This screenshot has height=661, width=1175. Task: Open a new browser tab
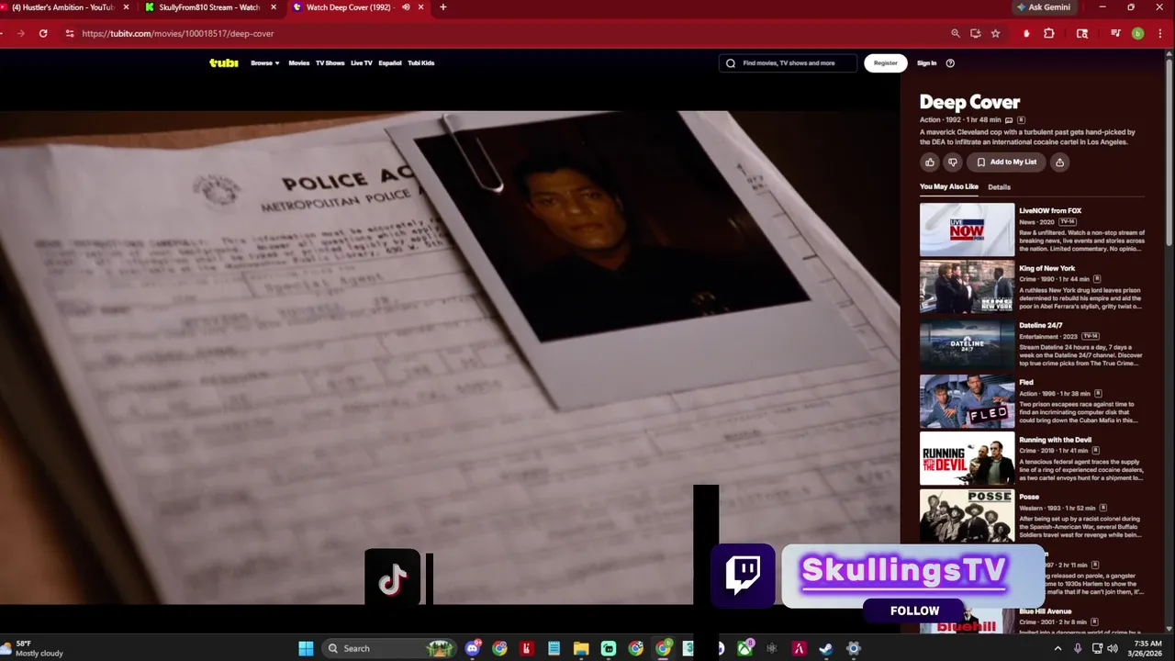[443, 7]
